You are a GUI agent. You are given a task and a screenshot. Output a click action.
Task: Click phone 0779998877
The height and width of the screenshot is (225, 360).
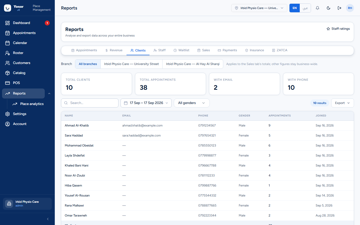pos(207,155)
